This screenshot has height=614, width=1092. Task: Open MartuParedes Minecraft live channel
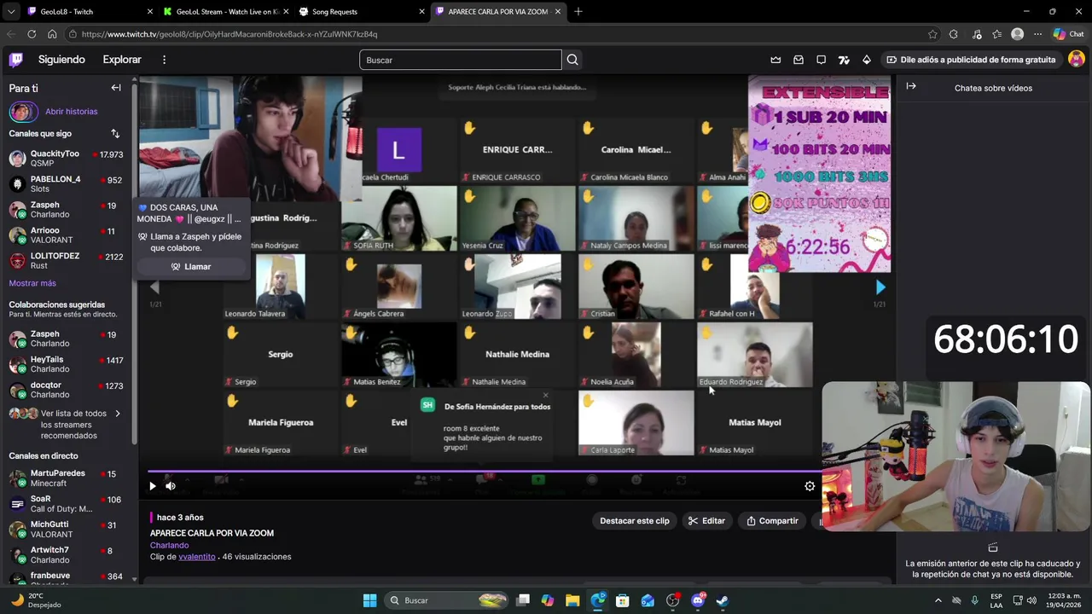click(67, 478)
